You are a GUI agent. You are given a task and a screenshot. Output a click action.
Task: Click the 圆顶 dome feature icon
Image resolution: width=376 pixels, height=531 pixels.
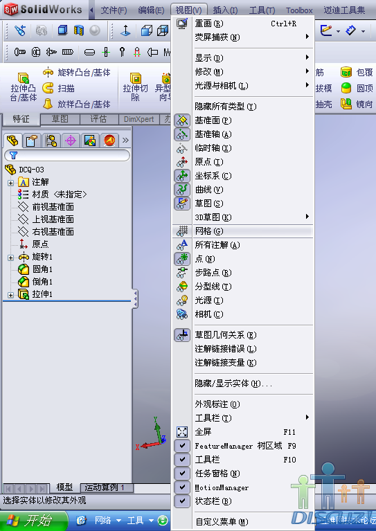point(346,88)
